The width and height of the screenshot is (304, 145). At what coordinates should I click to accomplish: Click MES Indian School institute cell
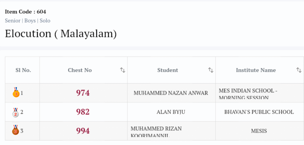click(248, 94)
